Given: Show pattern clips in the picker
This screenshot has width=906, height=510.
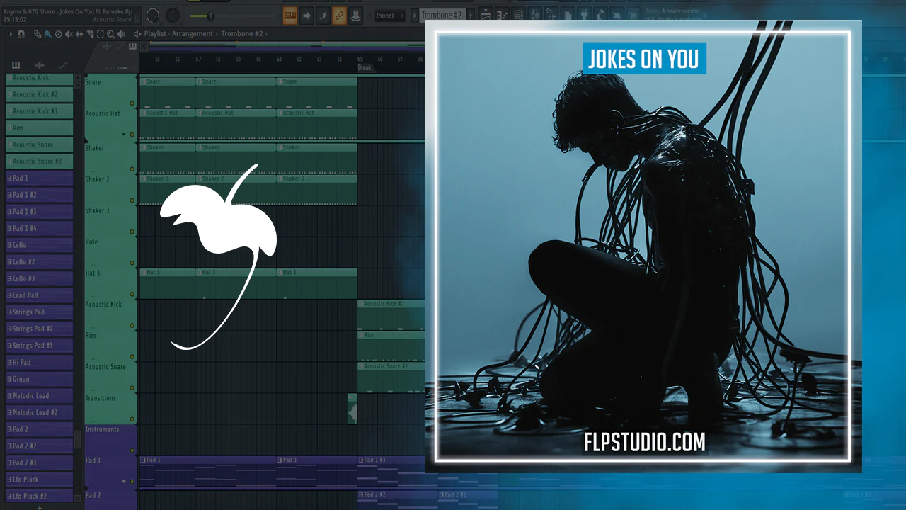Looking at the screenshot, I should pos(16,65).
